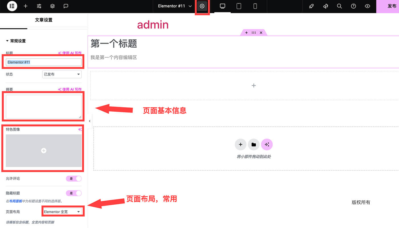Viewport: 399px width, 228px height.
Task: Open the notes comment icon
Action: coord(66,6)
